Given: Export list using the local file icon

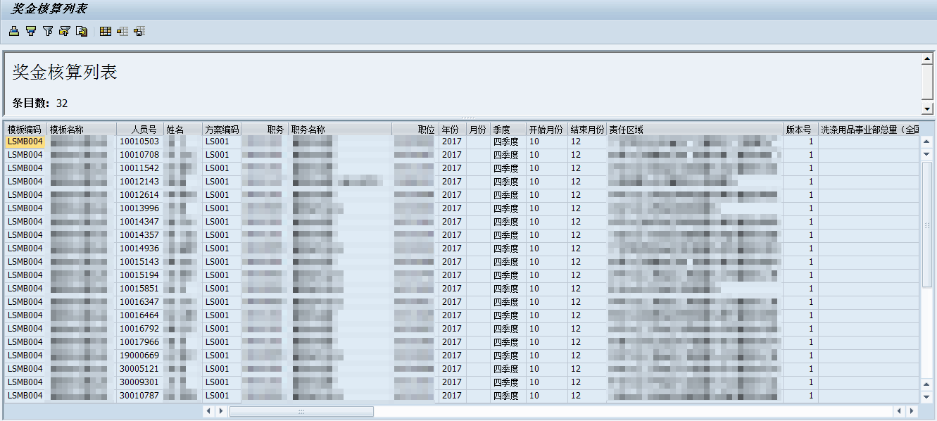Looking at the screenshot, I should point(82,31).
